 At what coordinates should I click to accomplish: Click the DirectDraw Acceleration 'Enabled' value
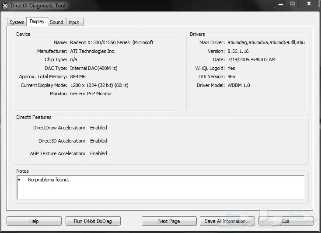click(x=98, y=128)
